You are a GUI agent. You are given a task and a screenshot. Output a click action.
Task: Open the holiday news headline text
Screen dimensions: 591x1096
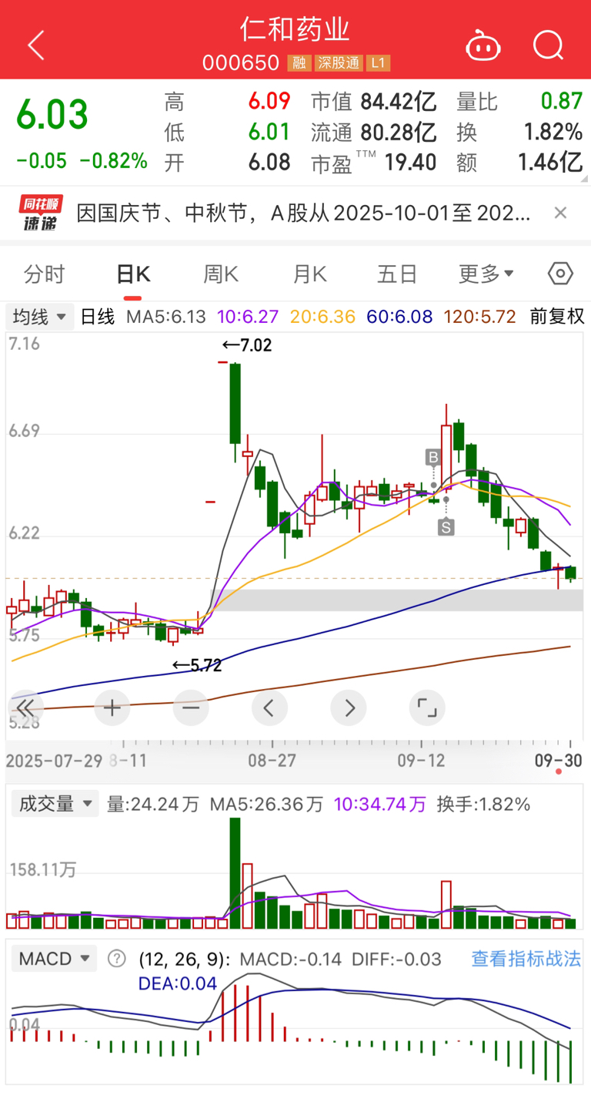click(304, 213)
